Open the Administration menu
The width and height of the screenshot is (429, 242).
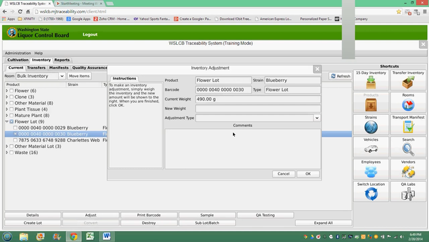pyautogui.click(x=18, y=53)
